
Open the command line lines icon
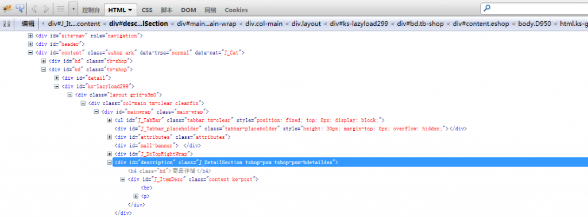click(61, 9)
